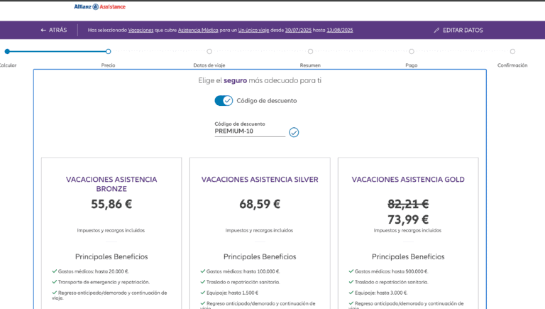Click Bronze benefit Transporte de emergencia y repatriación

104,282
